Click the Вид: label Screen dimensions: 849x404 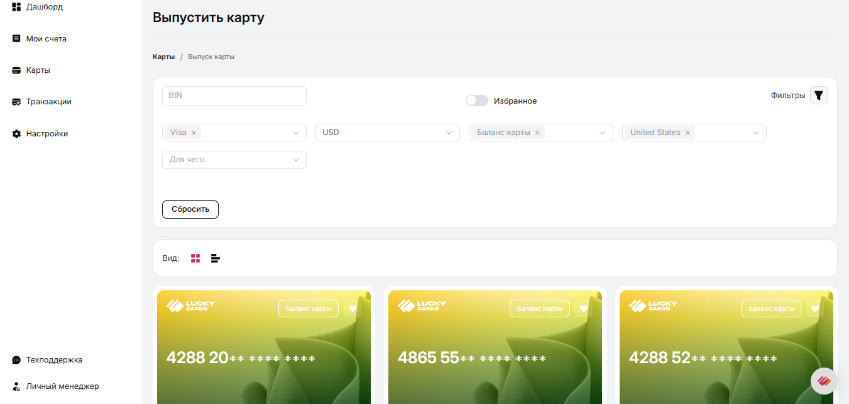pos(171,258)
